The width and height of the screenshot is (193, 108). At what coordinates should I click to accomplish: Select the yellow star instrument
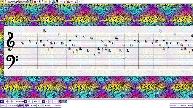click(x=46, y=2)
